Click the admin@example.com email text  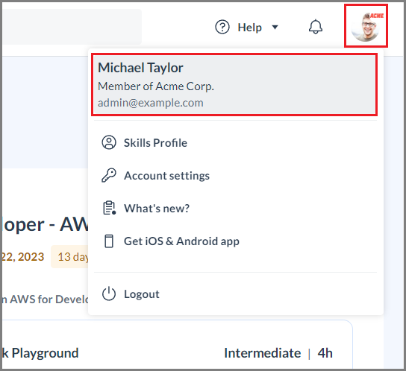(151, 103)
